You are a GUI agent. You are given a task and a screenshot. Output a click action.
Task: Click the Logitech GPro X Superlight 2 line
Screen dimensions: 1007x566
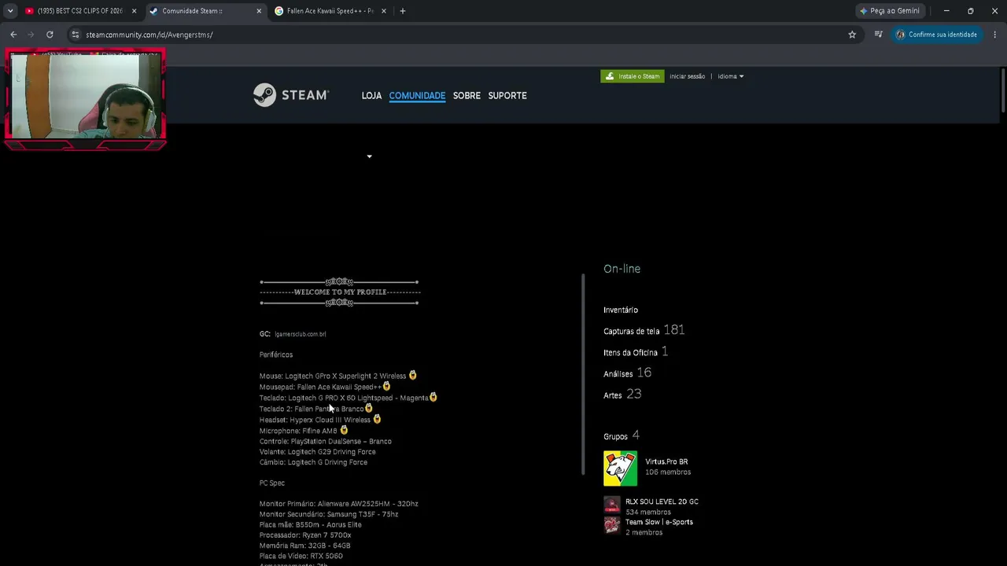click(338, 376)
